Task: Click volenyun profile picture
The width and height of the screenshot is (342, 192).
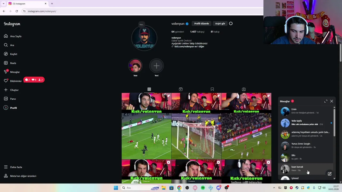Action: 144,38
